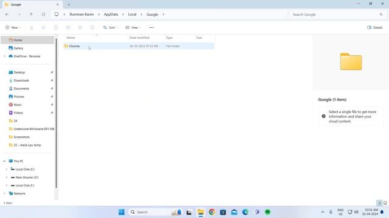Go up one folder level arrow
This screenshot has height=218, width=389.
tap(31, 15)
